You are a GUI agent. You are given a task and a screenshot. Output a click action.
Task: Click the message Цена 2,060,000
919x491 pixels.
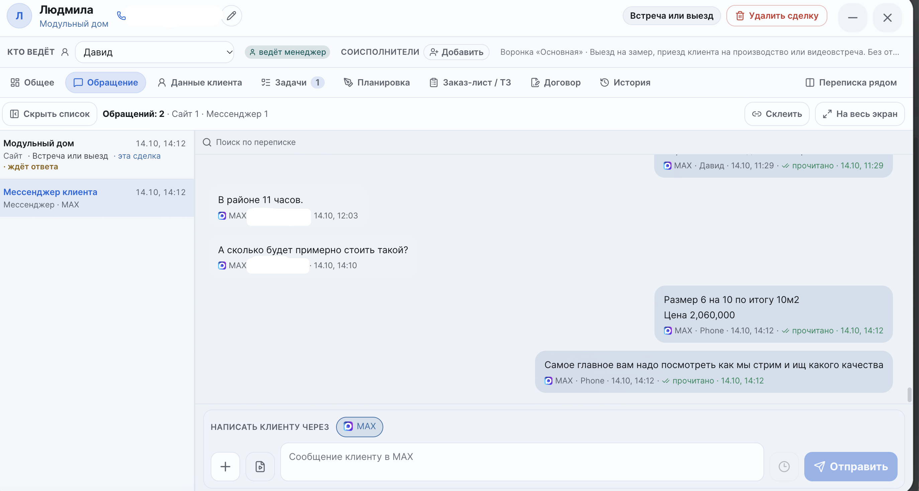click(x=699, y=315)
